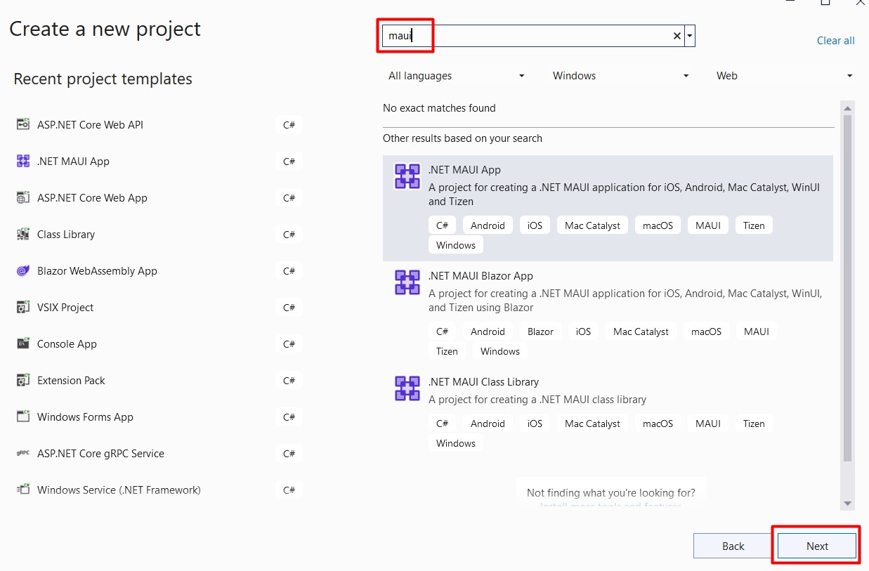Click the iOS tag under .NET MAUI App
The height and width of the screenshot is (571, 869).
point(535,225)
